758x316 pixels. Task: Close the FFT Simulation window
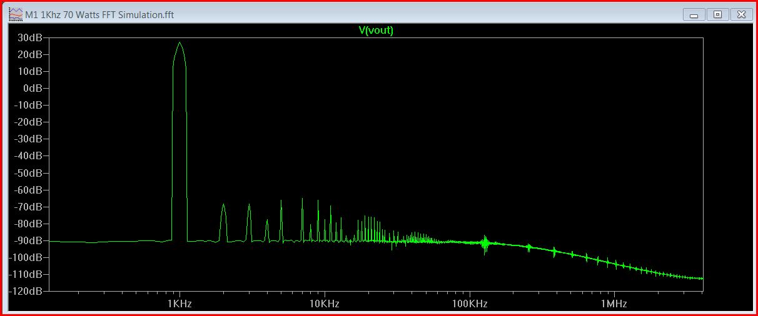pyautogui.click(x=741, y=14)
